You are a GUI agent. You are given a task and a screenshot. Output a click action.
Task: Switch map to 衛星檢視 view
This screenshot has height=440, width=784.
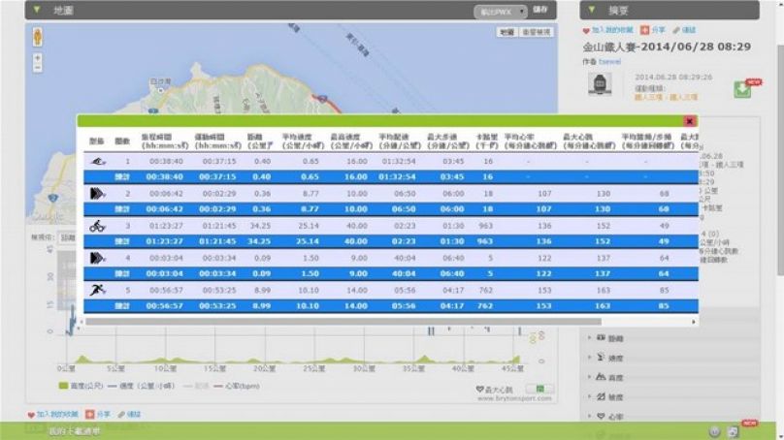pyautogui.click(x=537, y=32)
